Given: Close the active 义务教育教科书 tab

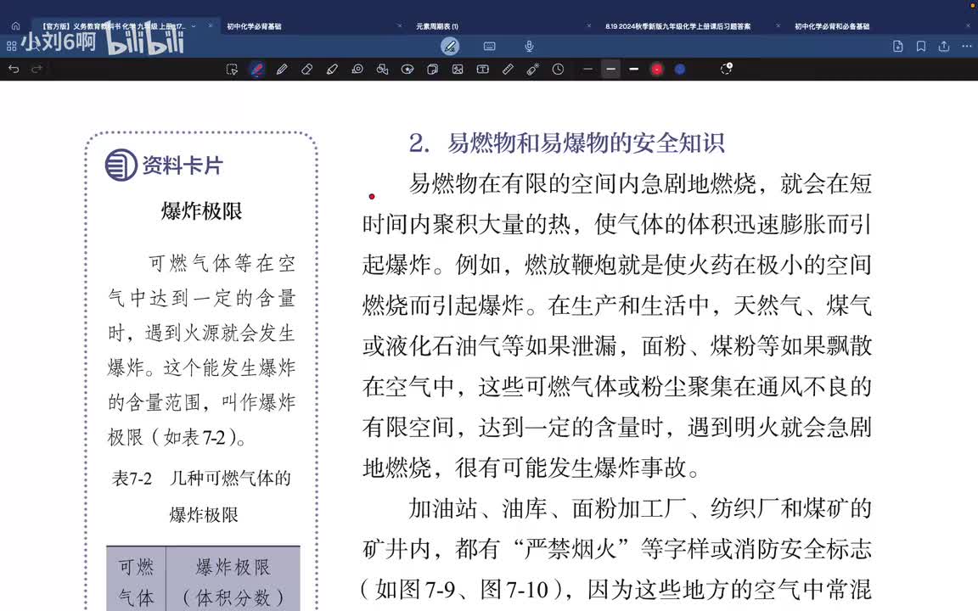Looking at the screenshot, I should pos(211,26).
